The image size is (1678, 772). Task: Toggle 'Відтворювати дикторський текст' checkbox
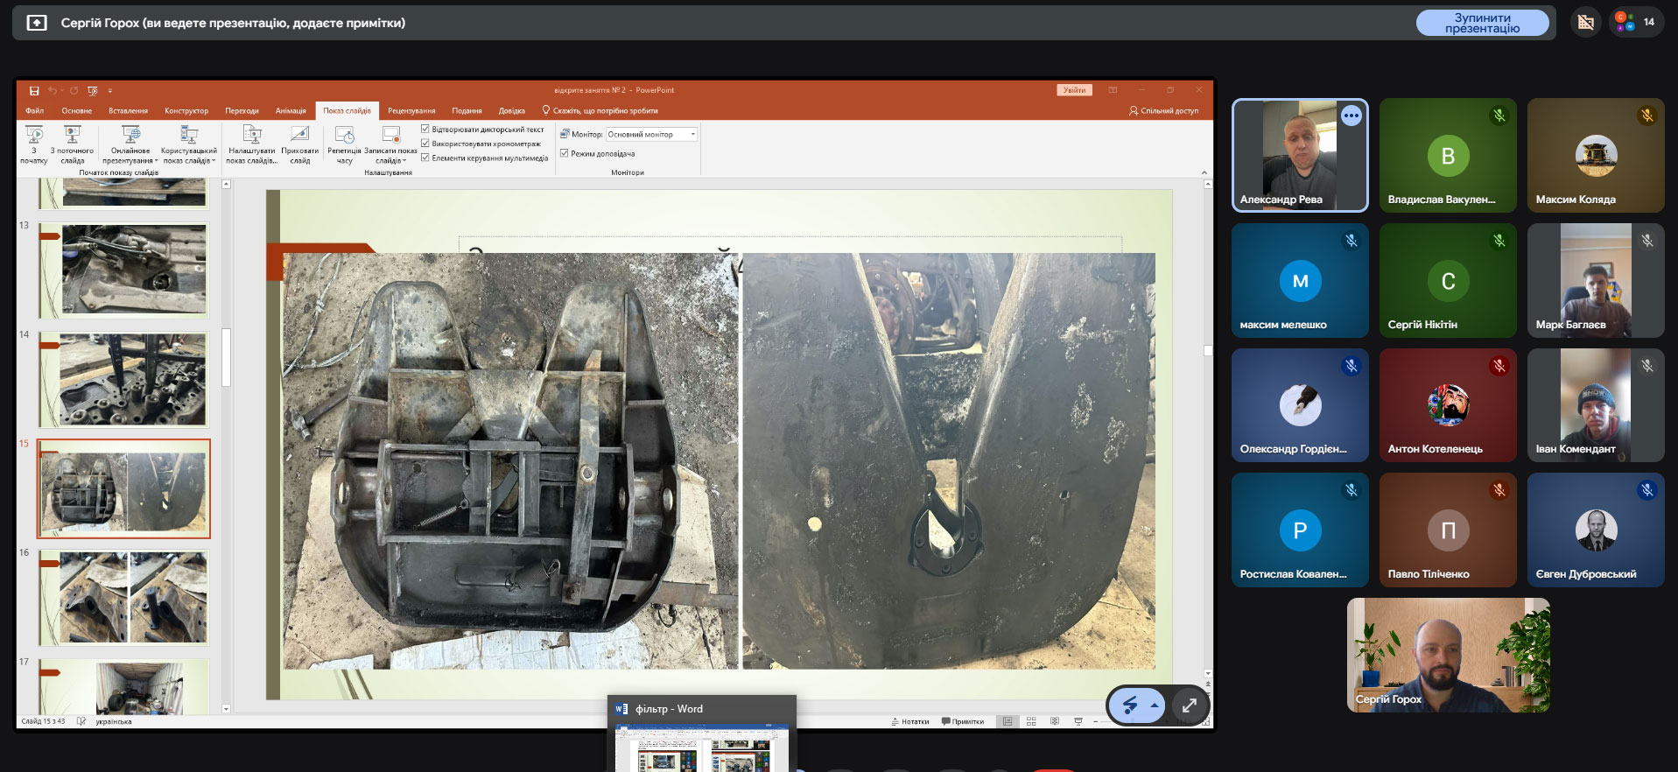[x=425, y=130]
